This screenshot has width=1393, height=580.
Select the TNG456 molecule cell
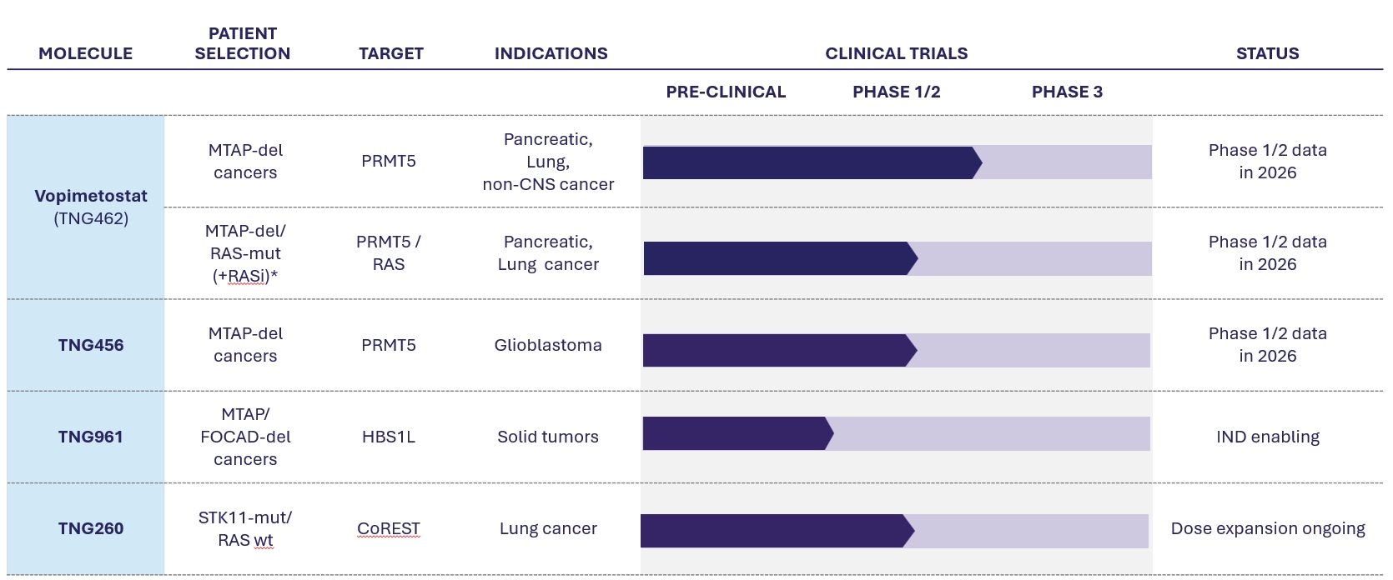click(91, 345)
